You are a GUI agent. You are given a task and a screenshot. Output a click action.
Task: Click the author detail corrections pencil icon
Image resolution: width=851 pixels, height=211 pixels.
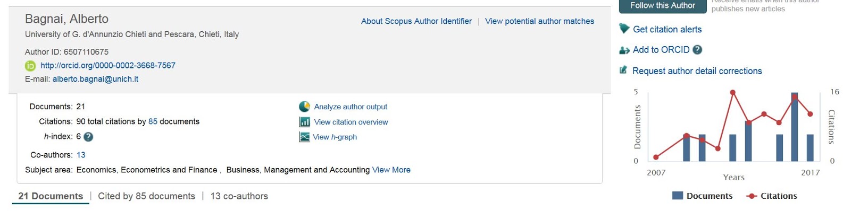[623, 70]
